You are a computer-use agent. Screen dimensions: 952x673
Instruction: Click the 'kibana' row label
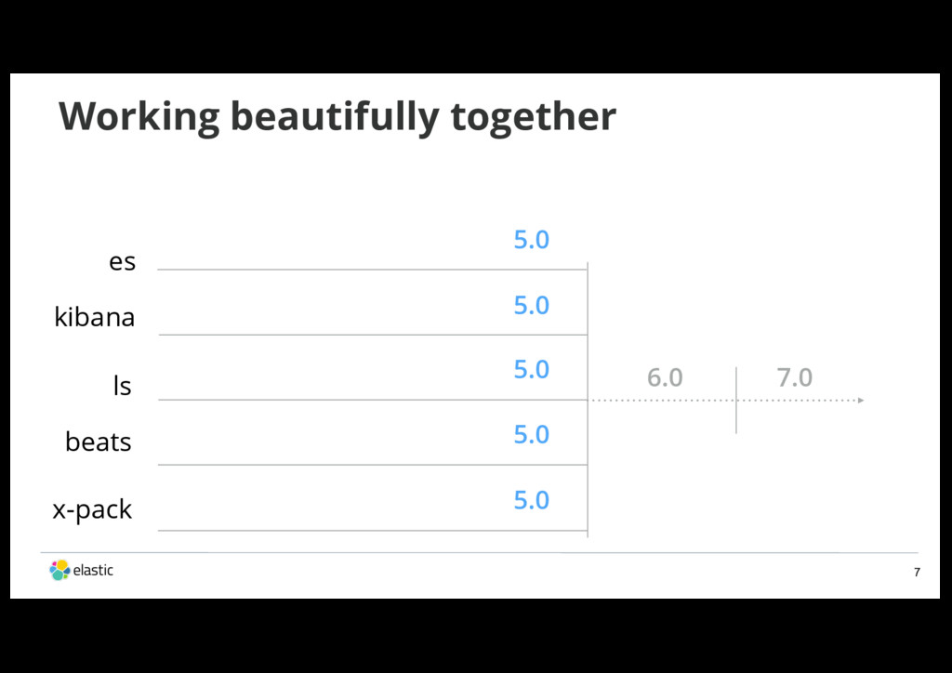point(95,317)
